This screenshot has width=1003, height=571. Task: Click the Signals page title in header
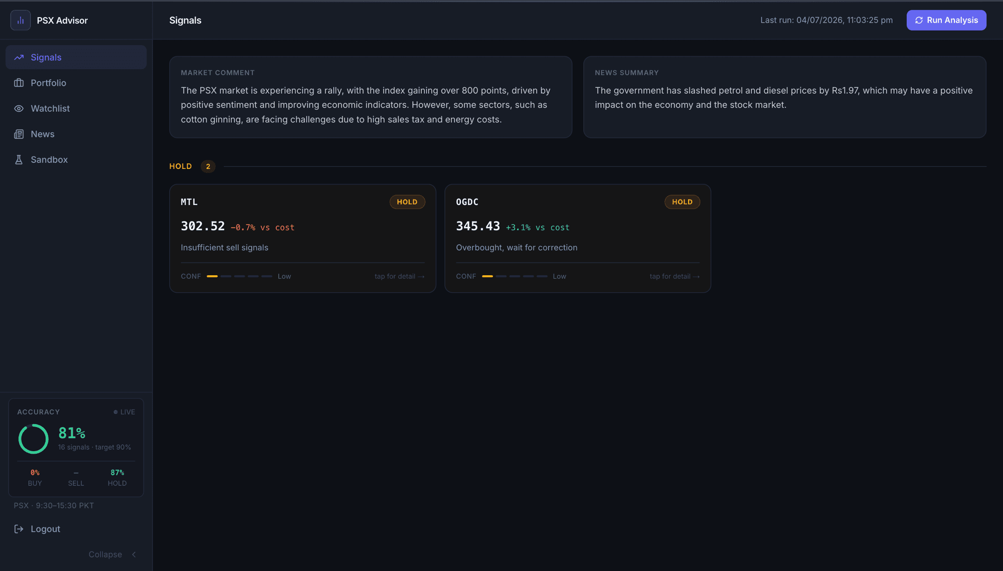(x=185, y=21)
